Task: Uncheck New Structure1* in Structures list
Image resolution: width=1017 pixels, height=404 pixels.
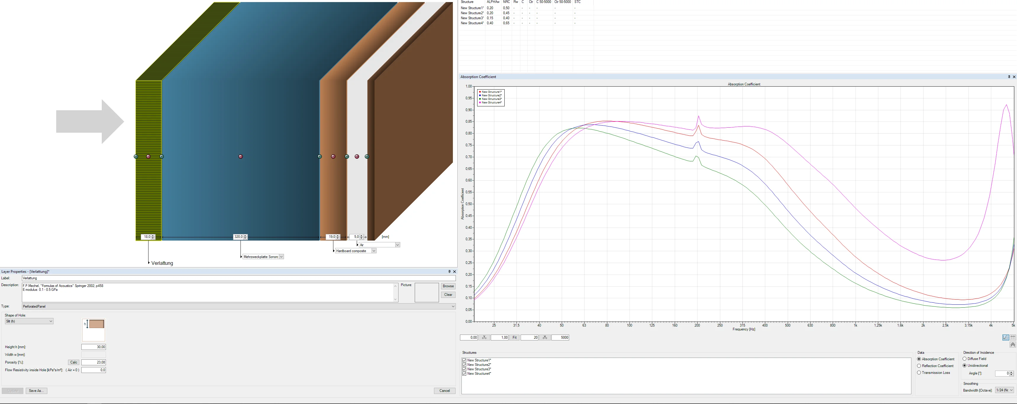Action: [x=464, y=360]
